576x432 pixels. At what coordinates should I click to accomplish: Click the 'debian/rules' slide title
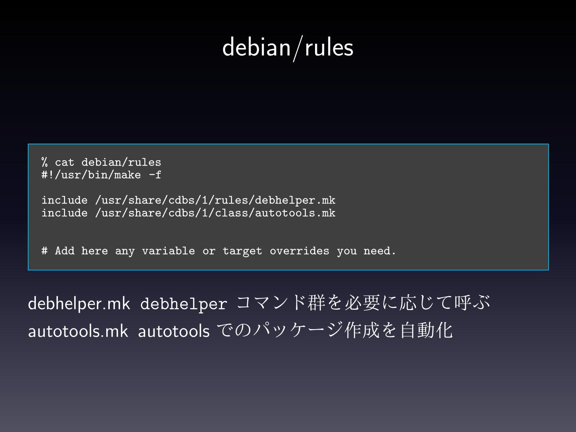point(288,48)
